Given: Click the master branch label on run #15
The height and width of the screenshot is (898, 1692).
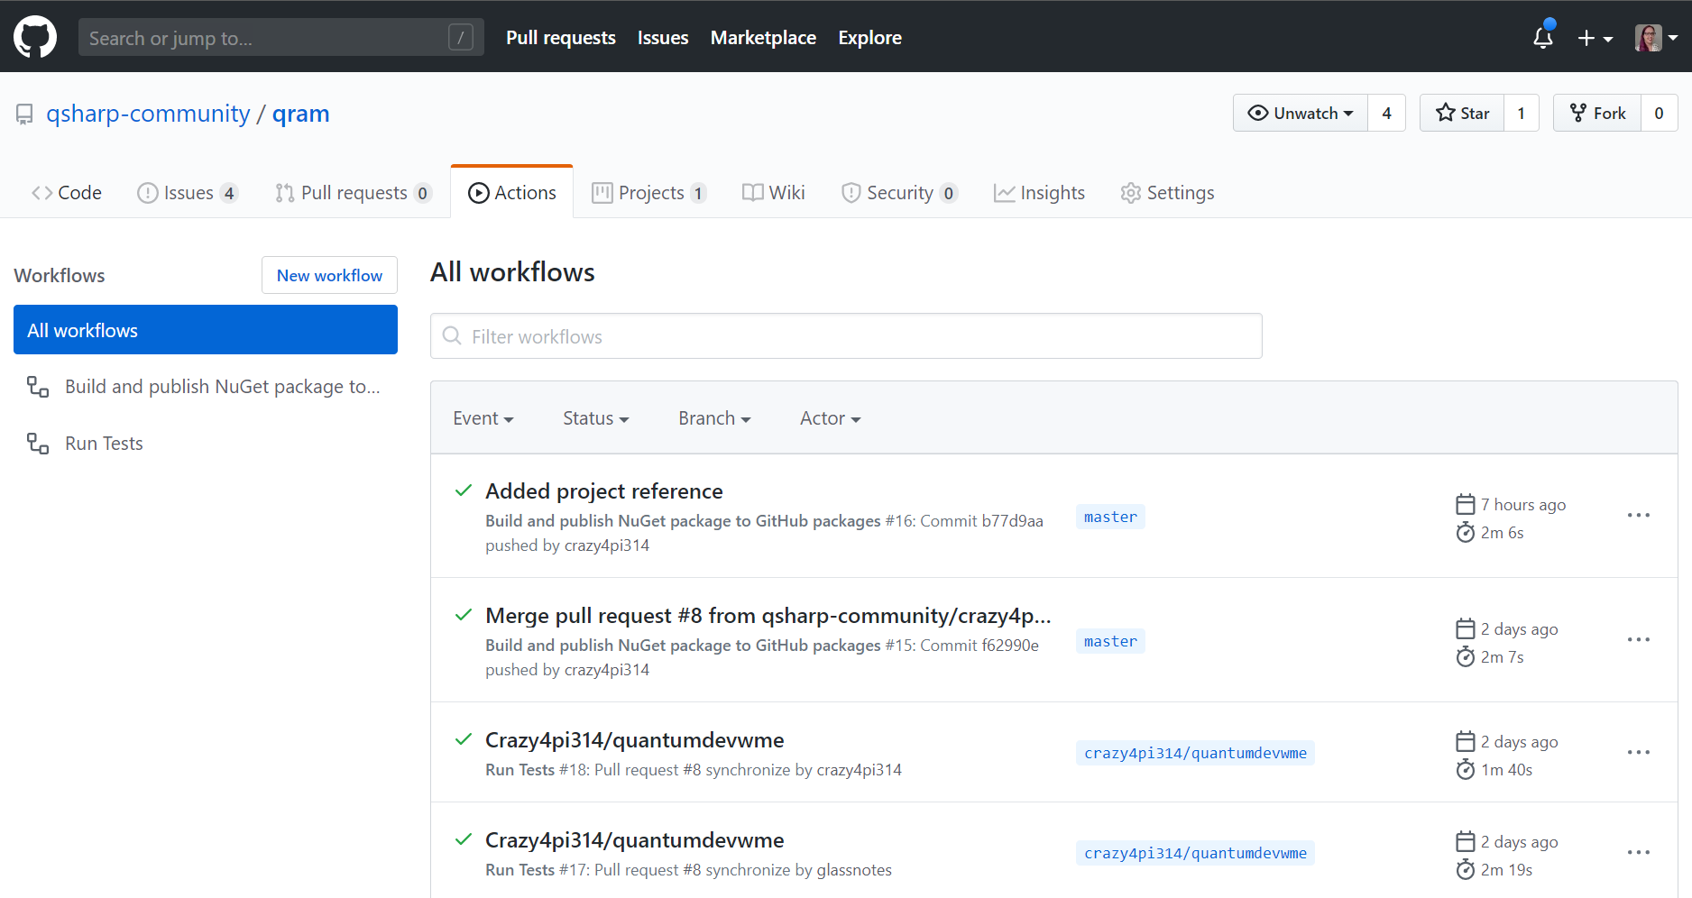Looking at the screenshot, I should tap(1110, 641).
